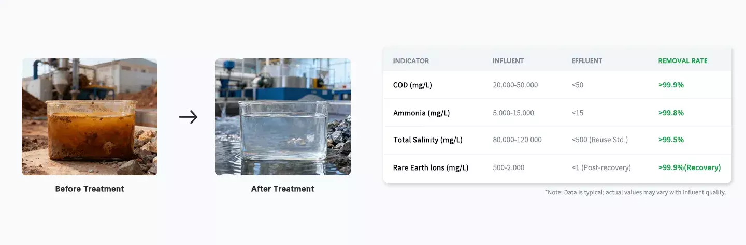The width and height of the screenshot is (746, 245).
Task: Select the Effluent column header
Action: point(587,60)
